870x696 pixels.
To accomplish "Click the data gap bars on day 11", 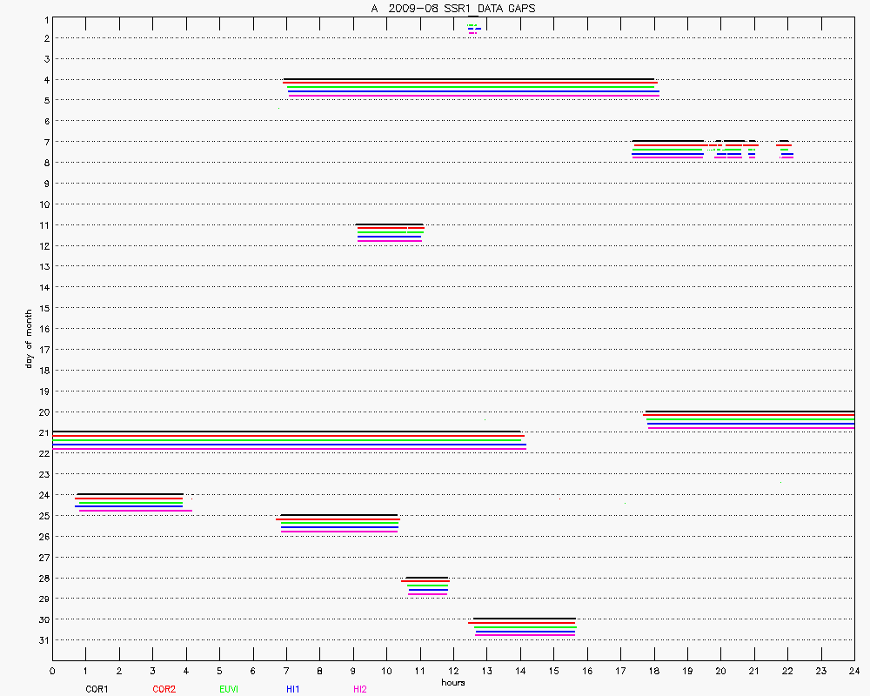I will point(390,232).
